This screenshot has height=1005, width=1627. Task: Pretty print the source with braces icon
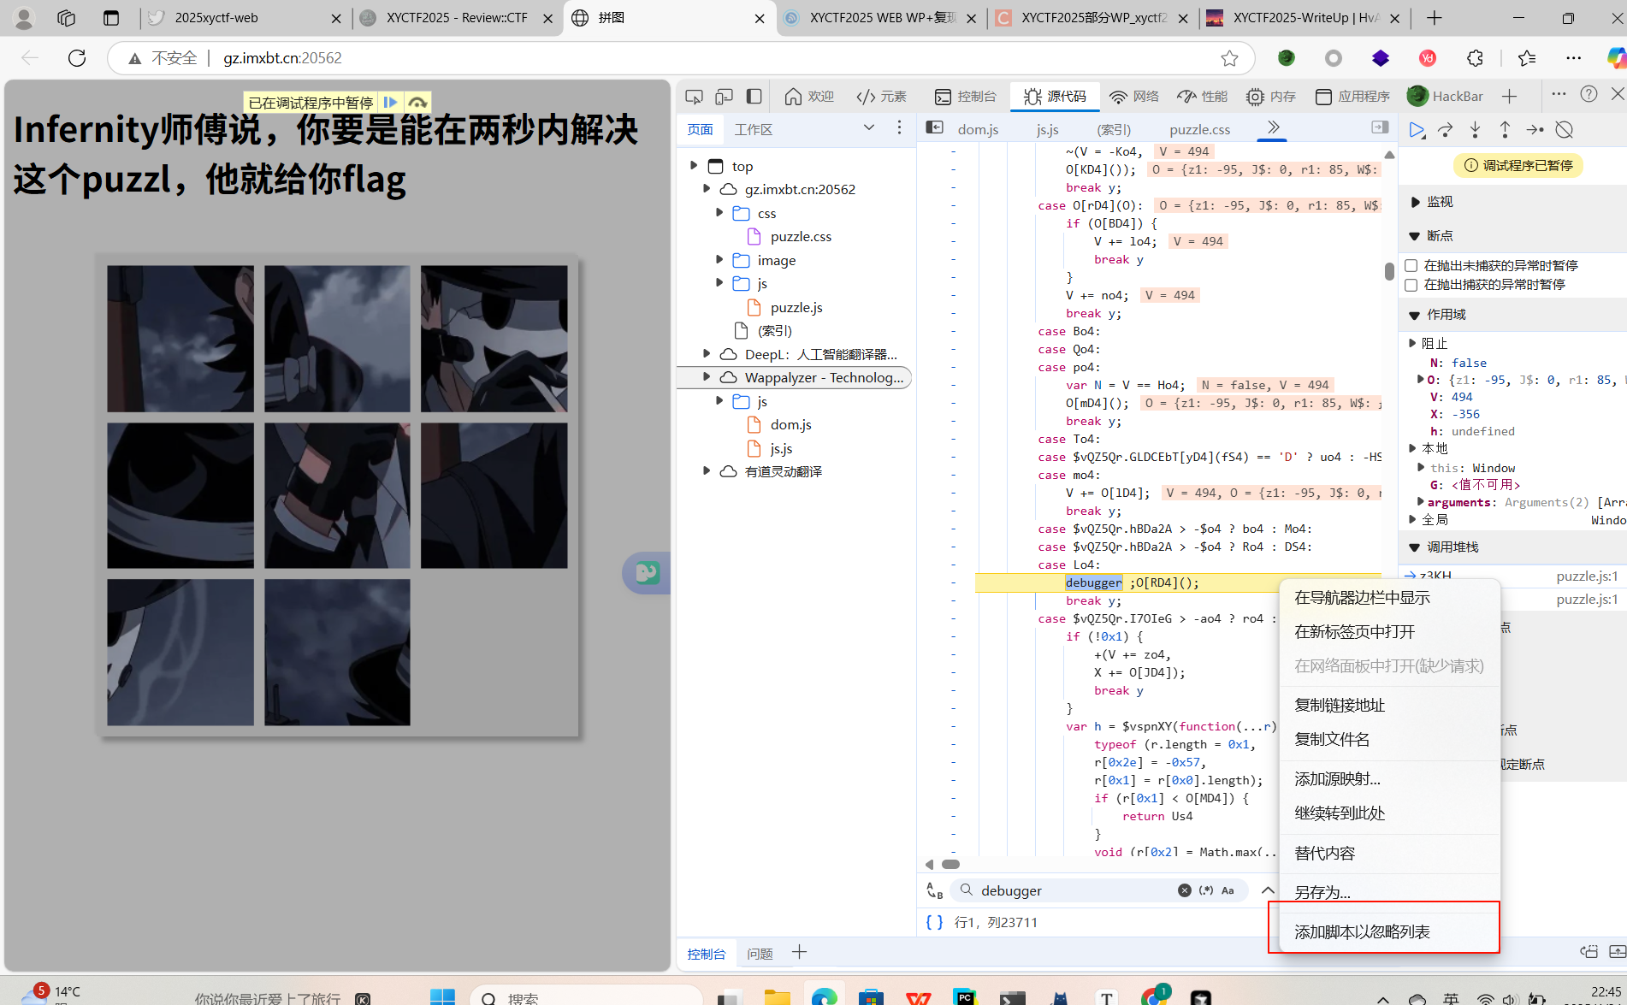934,922
